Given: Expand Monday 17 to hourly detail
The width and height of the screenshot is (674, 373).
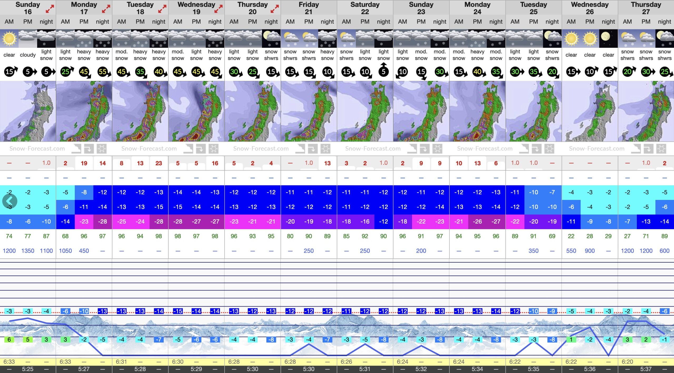Looking at the screenshot, I should 106,9.
